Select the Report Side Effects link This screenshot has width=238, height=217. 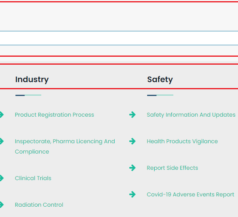172,168
